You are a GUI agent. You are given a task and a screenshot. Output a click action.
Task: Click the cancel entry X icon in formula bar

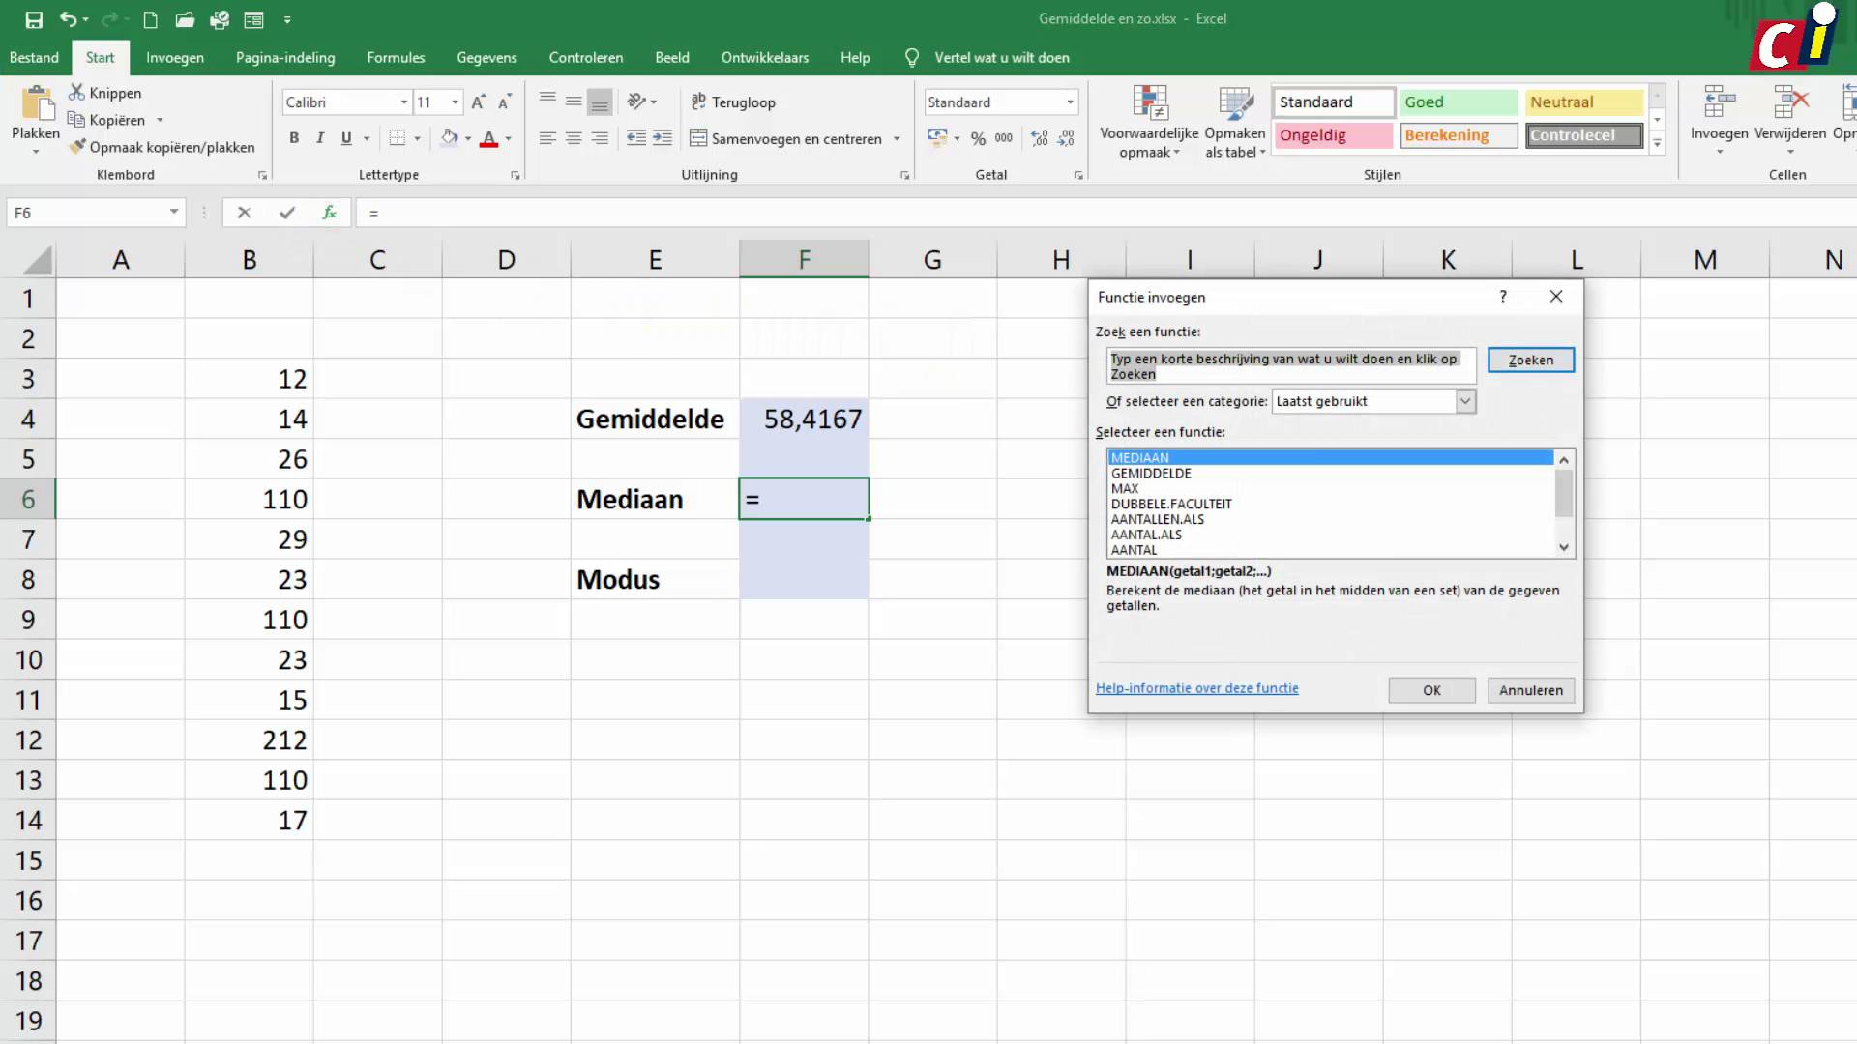[244, 213]
